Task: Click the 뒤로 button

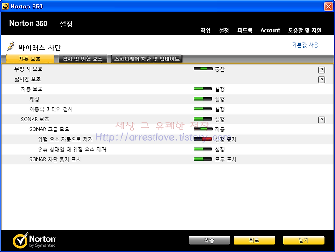Action: pos(254,240)
